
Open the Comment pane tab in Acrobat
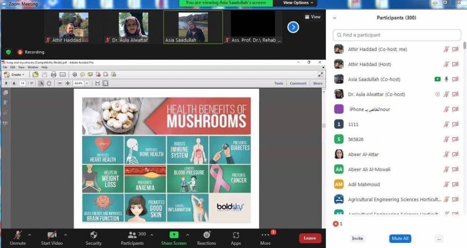click(298, 83)
